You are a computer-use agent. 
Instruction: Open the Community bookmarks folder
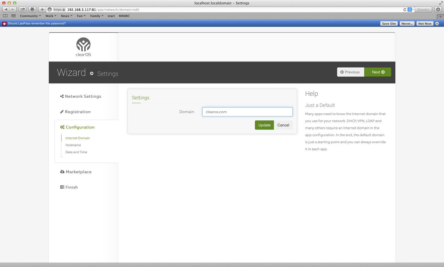click(x=30, y=16)
